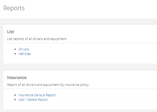Click the List section description text
The image size is (157, 112).
point(37,39)
